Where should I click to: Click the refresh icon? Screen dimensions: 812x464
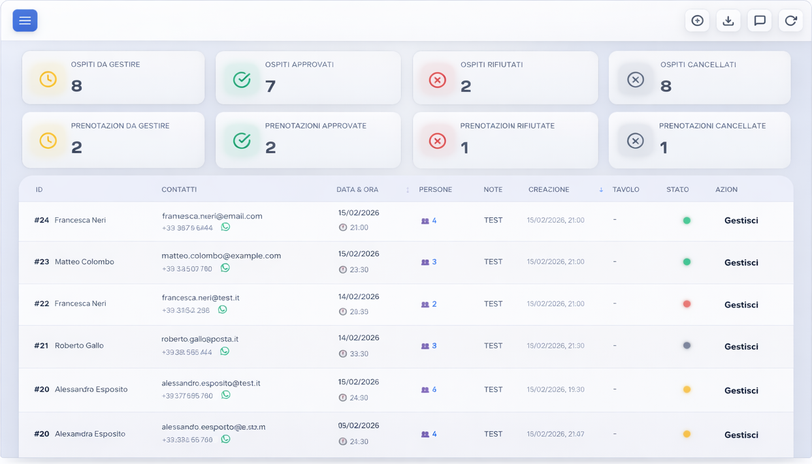[790, 20]
